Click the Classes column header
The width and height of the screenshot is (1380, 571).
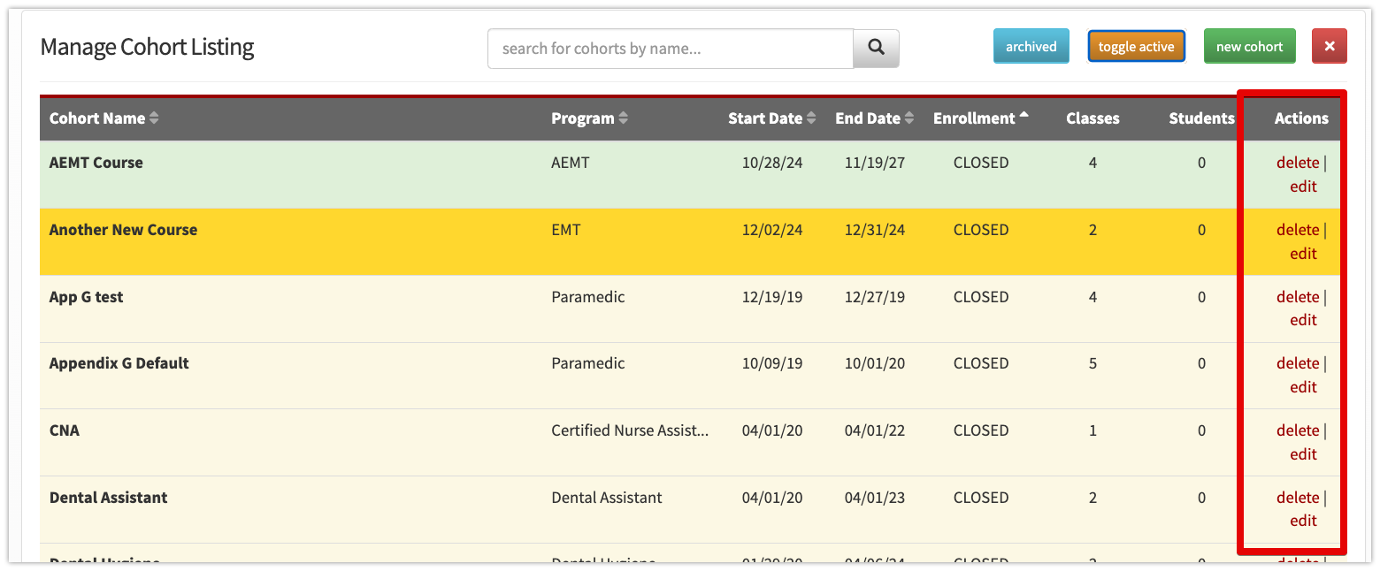(1092, 118)
